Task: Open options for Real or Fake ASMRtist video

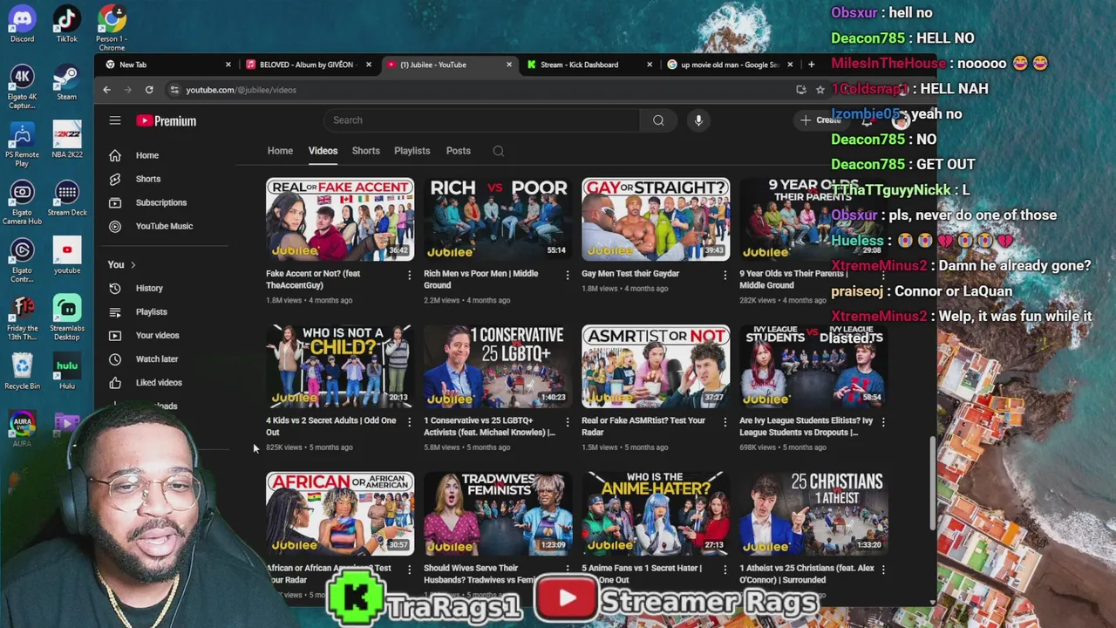Action: pos(725,422)
